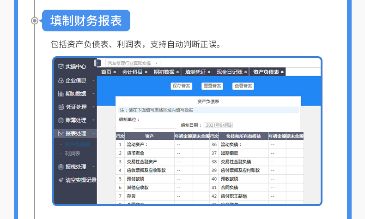Click the 应付职工薪酬 row label
The image size is (365, 219).
coord(234,196)
